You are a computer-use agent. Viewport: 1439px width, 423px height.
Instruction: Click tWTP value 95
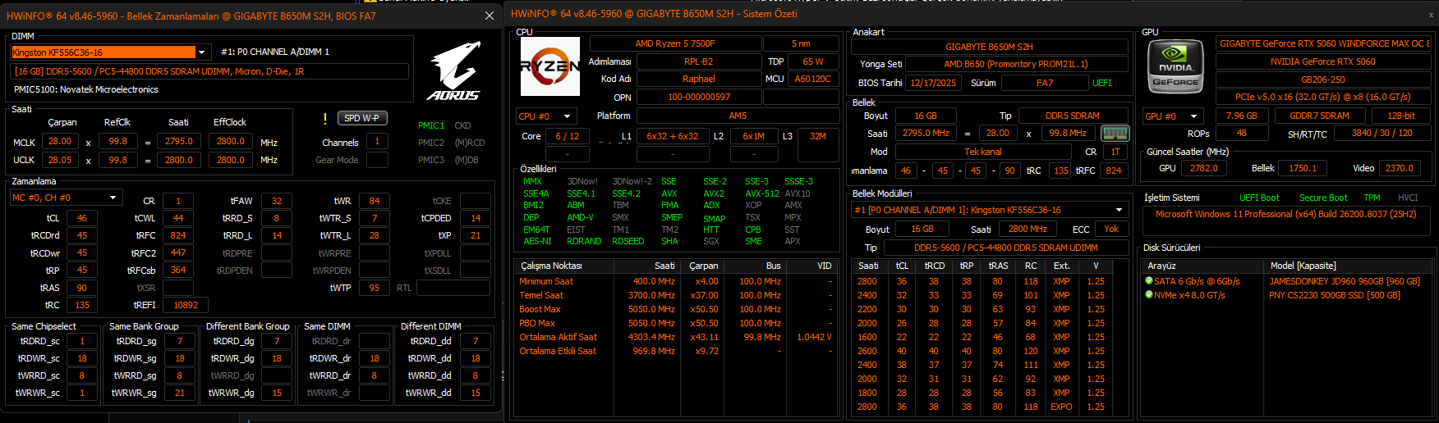(375, 288)
